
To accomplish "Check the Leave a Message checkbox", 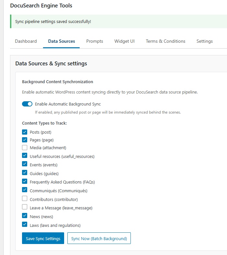I will 25,207.
